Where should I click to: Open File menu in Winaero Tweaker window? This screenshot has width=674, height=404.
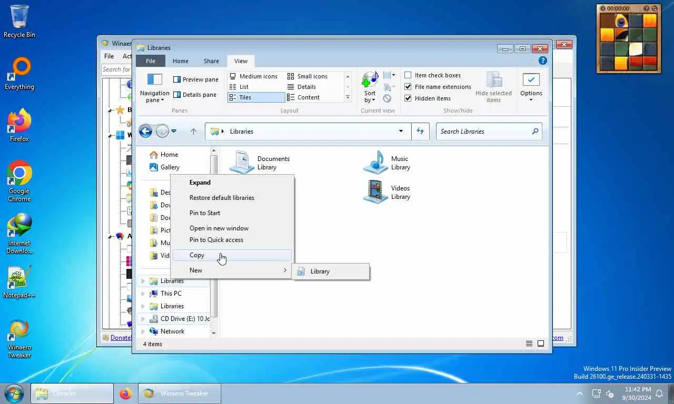tap(109, 56)
